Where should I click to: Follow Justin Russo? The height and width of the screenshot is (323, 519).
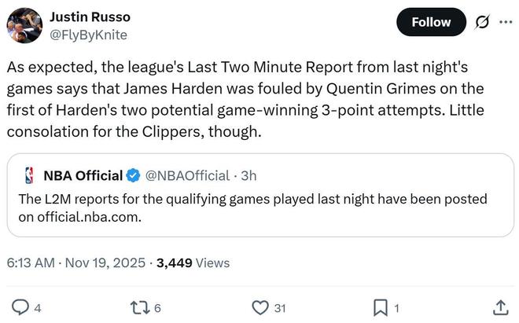click(x=431, y=22)
